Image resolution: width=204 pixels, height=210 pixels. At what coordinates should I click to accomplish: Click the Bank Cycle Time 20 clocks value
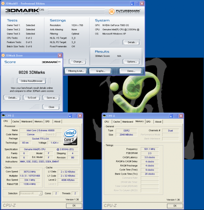click(x=150, y=174)
